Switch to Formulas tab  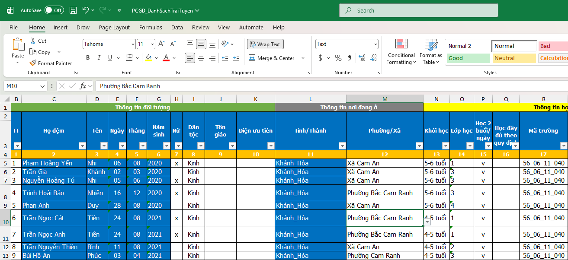[x=151, y=27]
